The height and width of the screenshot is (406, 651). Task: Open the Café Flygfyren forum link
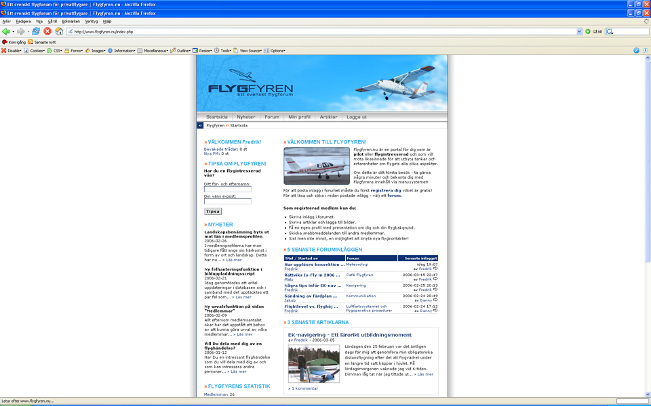(359, 275)
